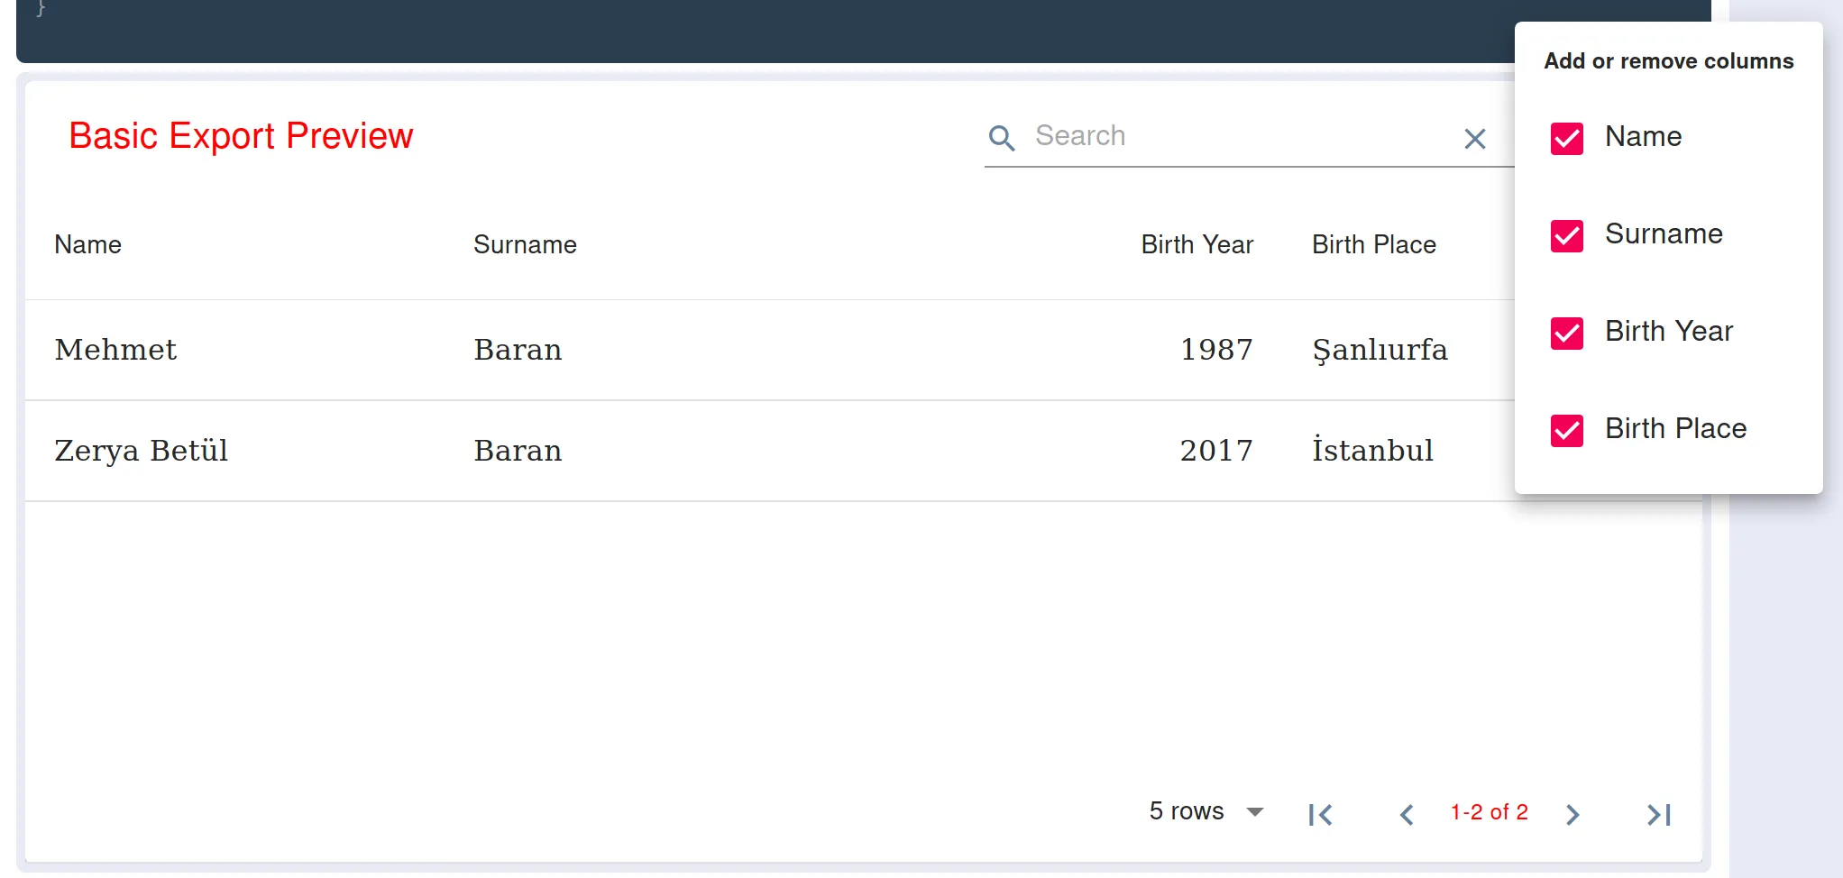Go to first page icon
This screenshot has width=1843, height=878.
click(1321, 815)
